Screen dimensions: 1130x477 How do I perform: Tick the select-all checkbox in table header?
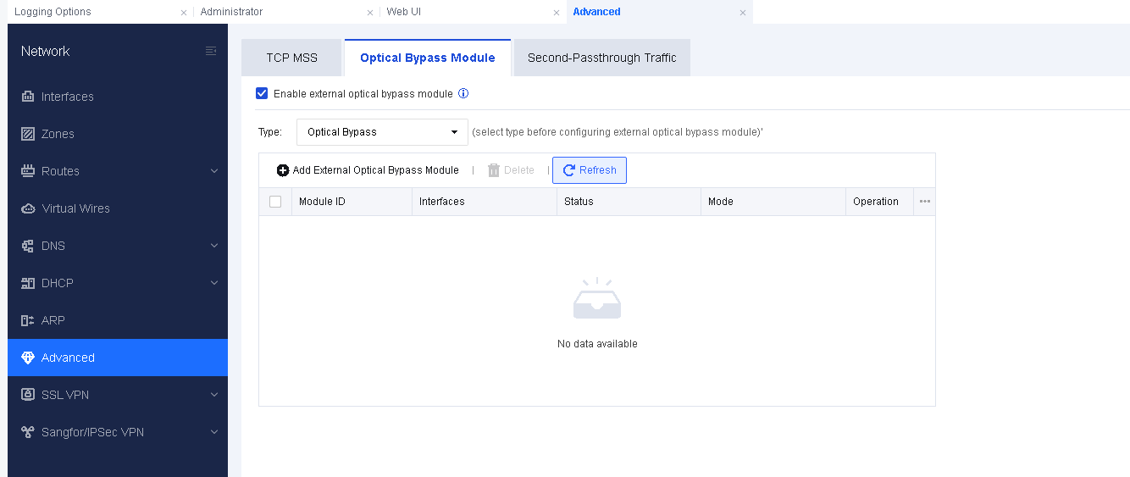tap(275, 202)
